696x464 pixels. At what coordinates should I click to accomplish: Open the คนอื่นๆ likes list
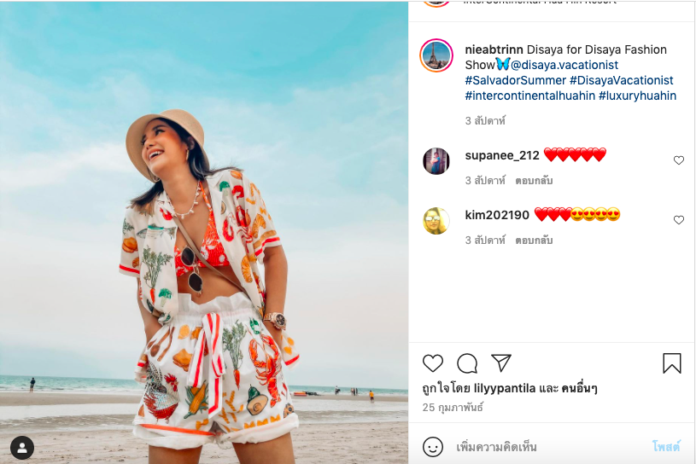coord(580,389)
